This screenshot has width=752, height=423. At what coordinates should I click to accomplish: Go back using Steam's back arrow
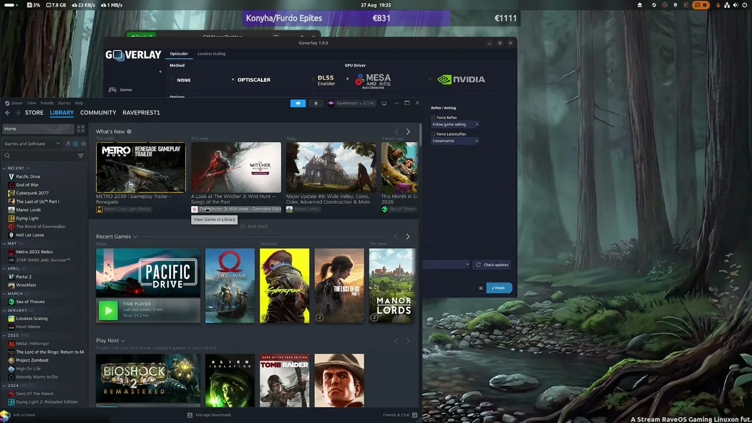[x=8, y=113]
